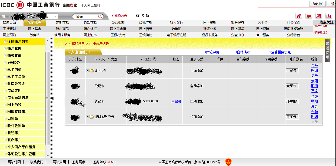Edit the 大莱卡 alias field
This screenshot has height=166, width=336.
point(292,86)
